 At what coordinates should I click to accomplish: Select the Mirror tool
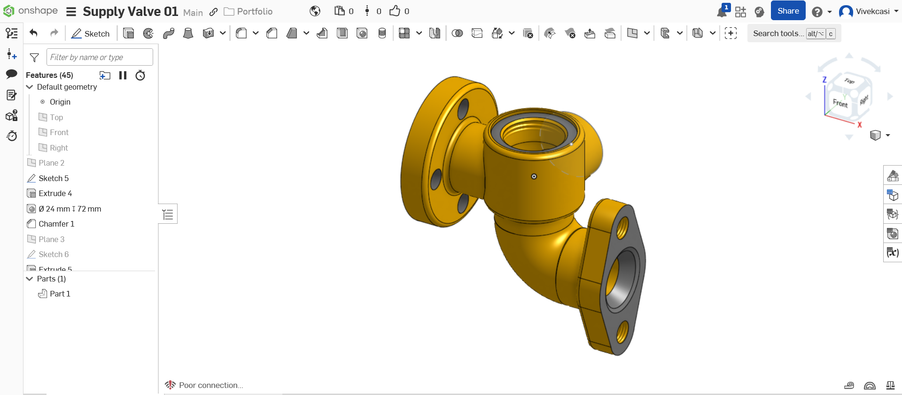(435, 33)
